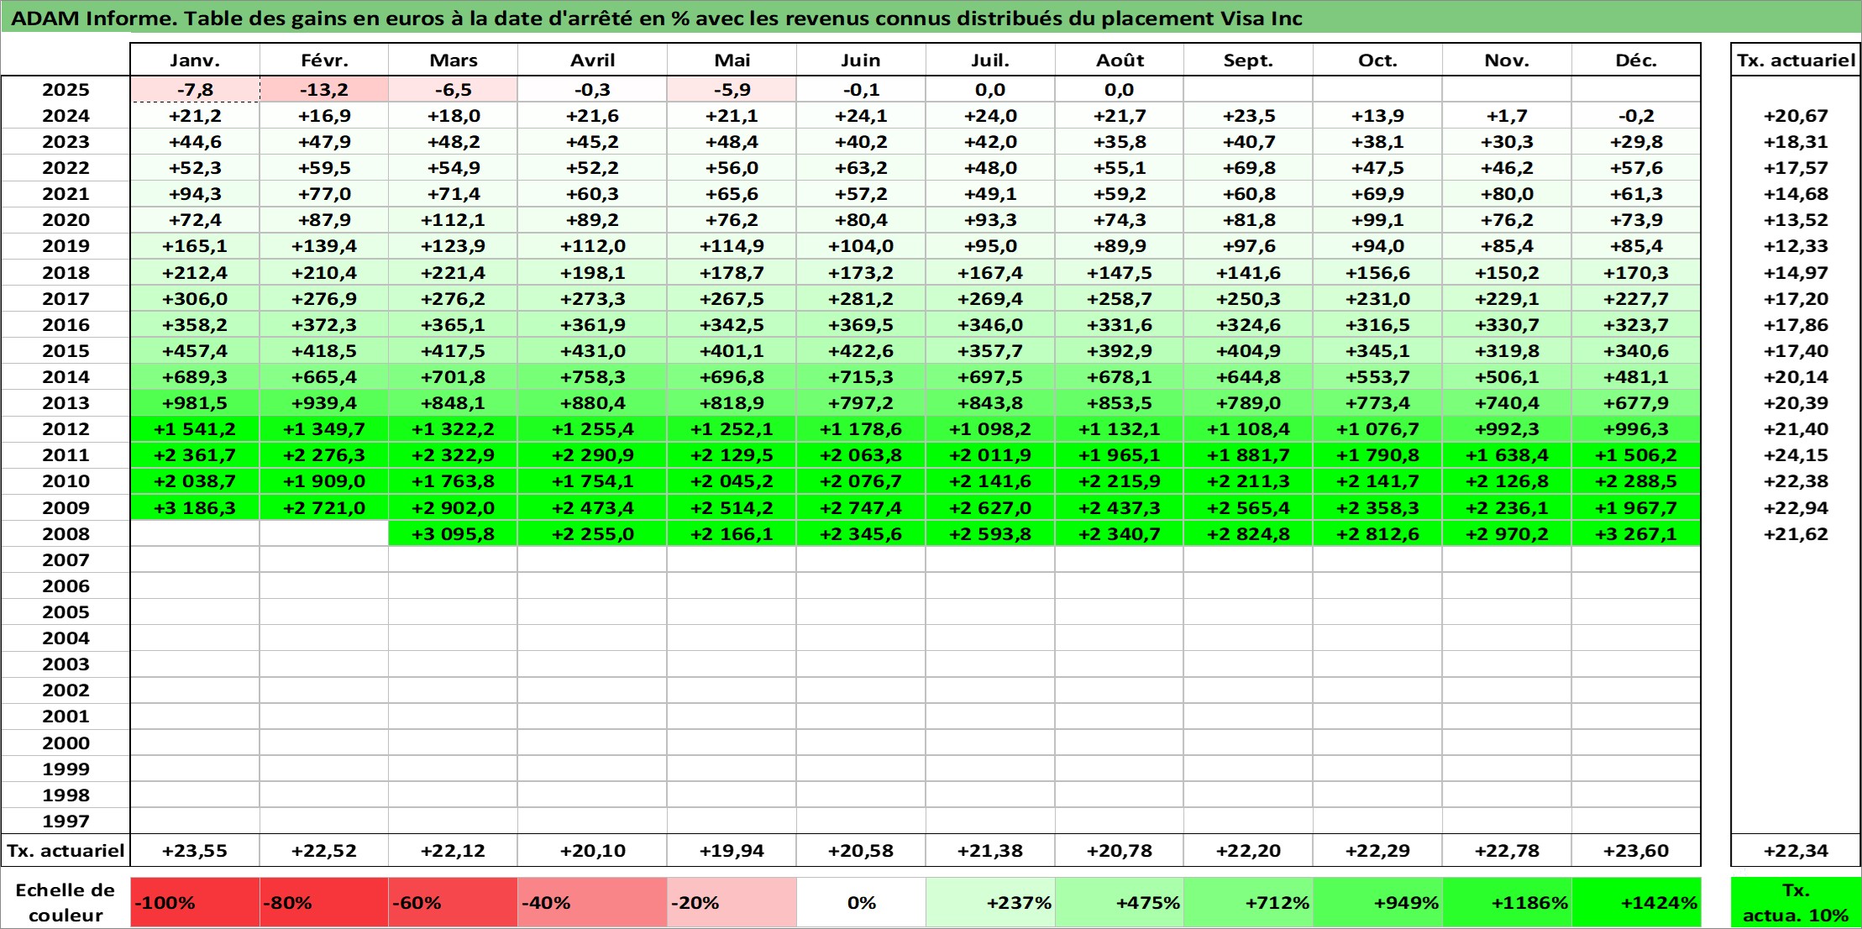Click actuarial rate +20,67 for 2024
The image size is (1862, 929).
point(1796,116)
